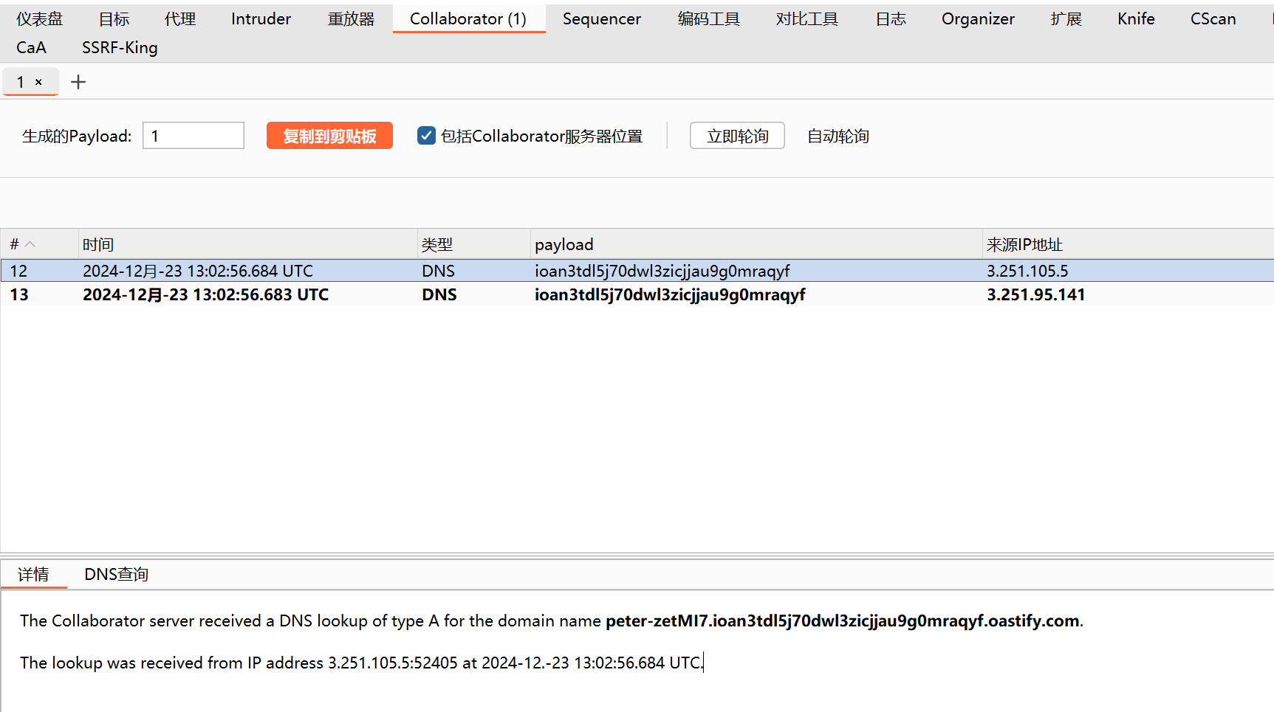Select DNS interaction row 12
The width and height of the screenshot is (1274, 712).
tap(443, 271)
